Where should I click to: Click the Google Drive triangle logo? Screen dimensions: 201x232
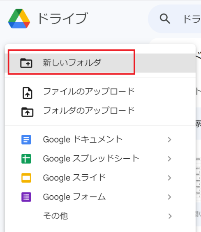click(x=19, y=19)
